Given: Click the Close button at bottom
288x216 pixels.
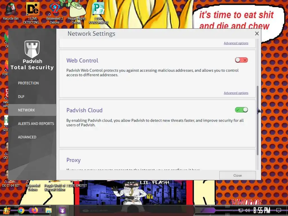Looking at the screenshot, I should 237,175.
